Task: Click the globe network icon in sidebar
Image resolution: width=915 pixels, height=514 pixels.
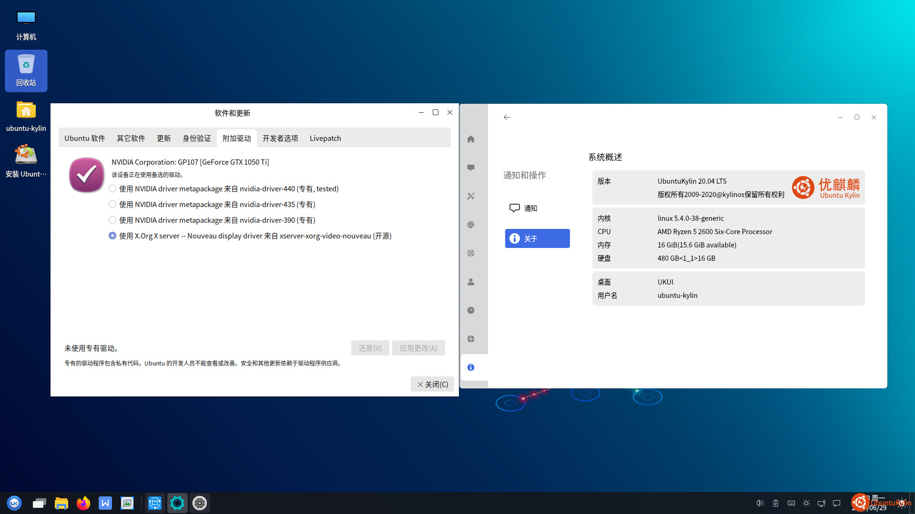Action: [471, 253]
